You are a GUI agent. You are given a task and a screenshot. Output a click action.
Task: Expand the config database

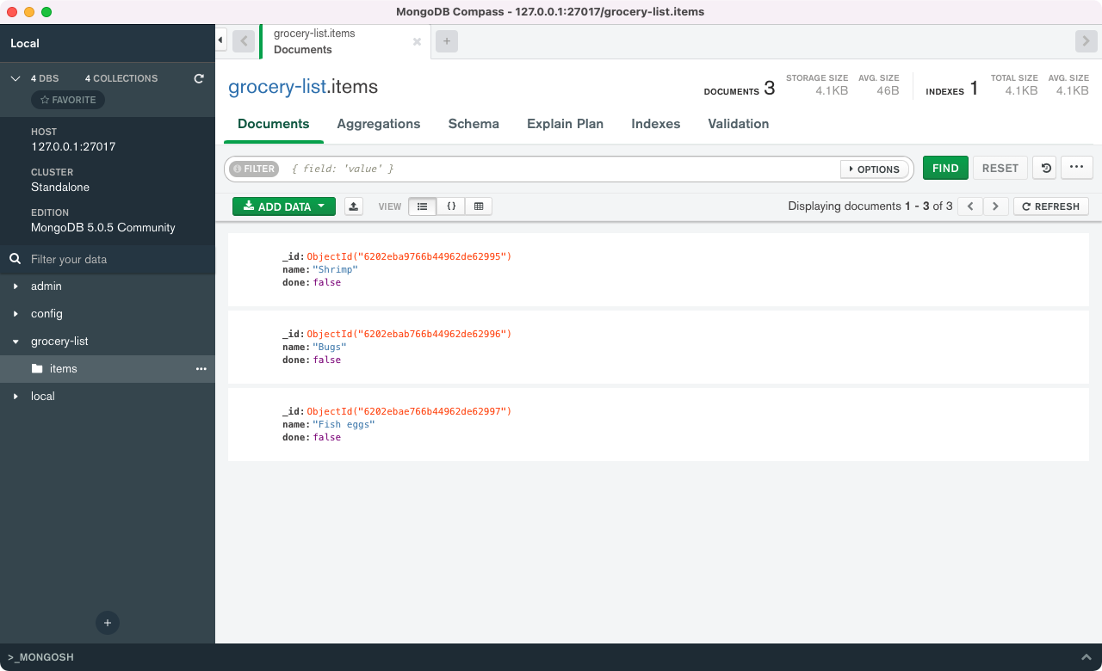tap(15, 314)
